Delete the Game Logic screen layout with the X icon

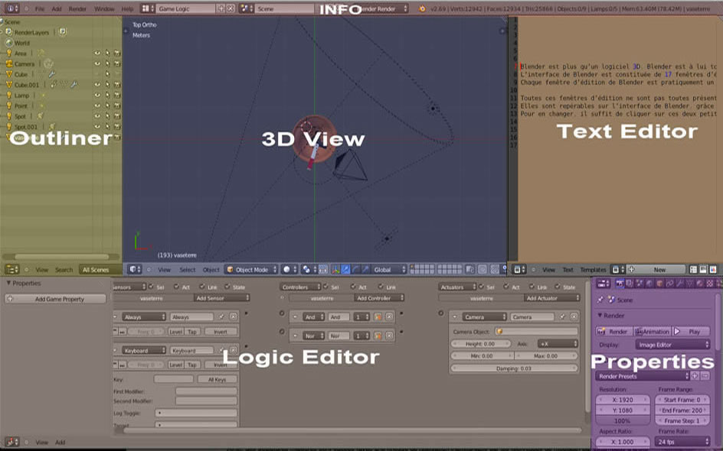(231, 8)
